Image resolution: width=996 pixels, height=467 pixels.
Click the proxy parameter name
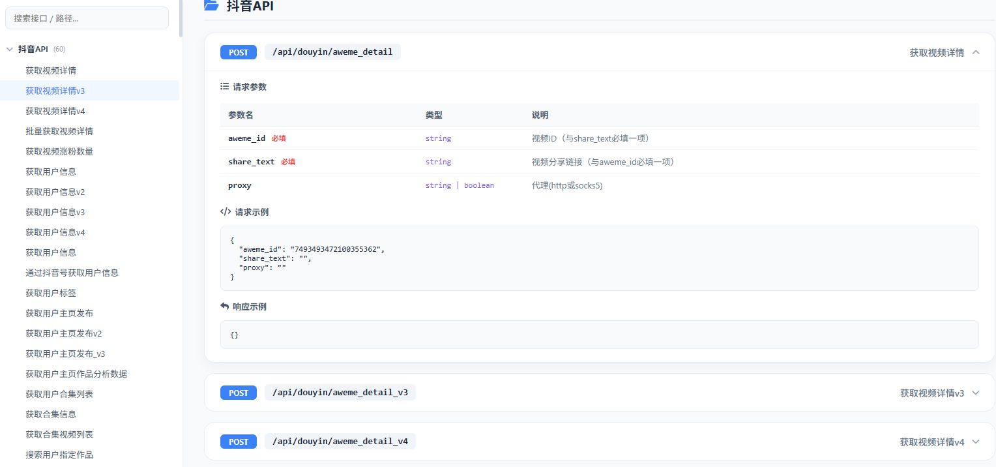pos(240,185)
